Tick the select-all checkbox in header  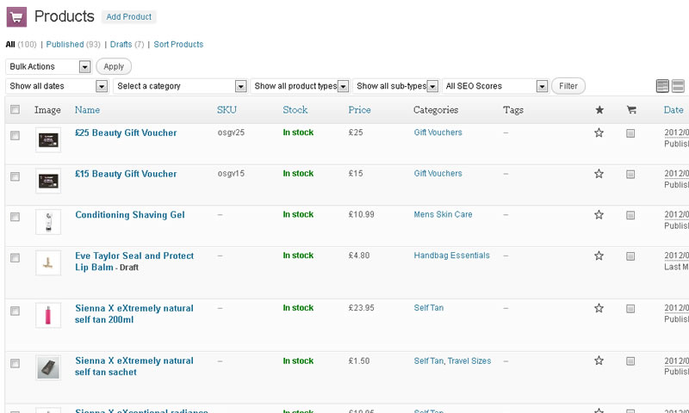pos(15,110)
